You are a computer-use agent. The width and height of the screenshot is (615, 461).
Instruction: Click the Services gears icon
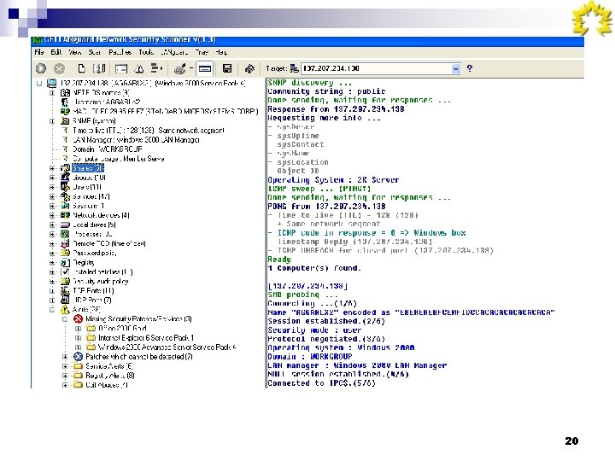pyautogui.click(x=65, y=196)
